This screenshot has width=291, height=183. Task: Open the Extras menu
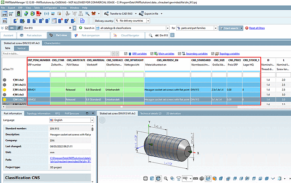click(63, 8)
